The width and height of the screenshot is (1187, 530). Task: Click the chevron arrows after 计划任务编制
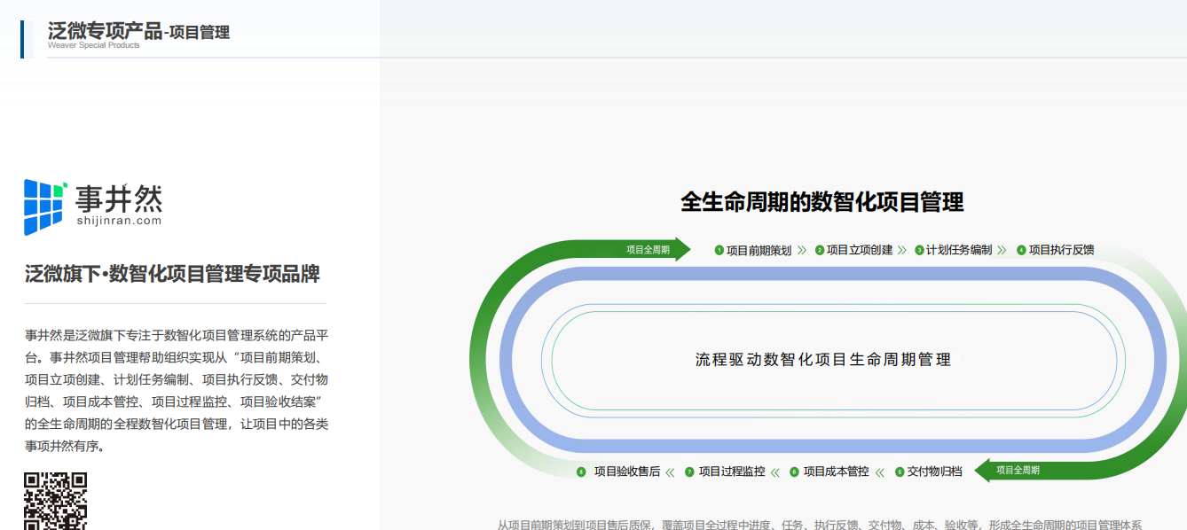(x=1001, y=249)
